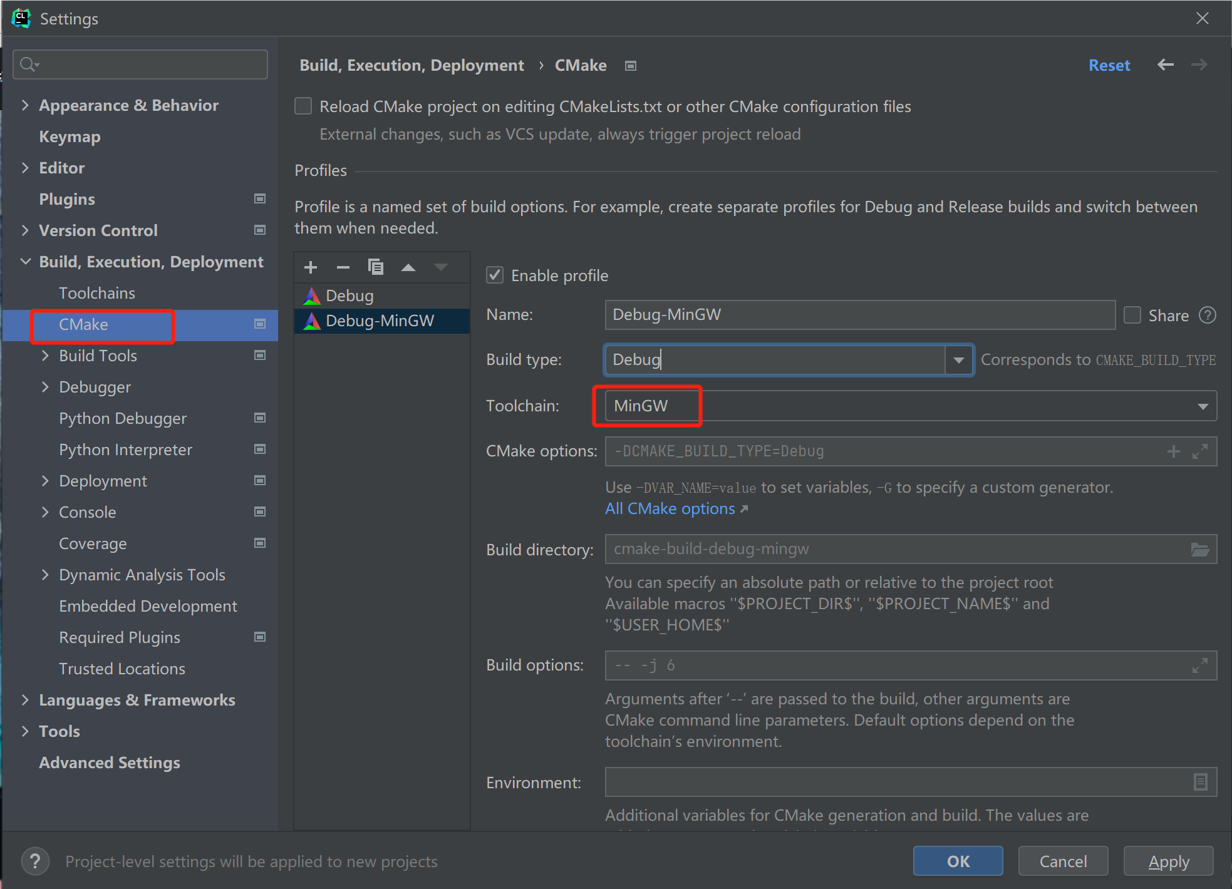The width and height of the screenshot is (1232, 889).
Task: Focus the settings search field
Action: pyautogui.click(x=140, y=64)
